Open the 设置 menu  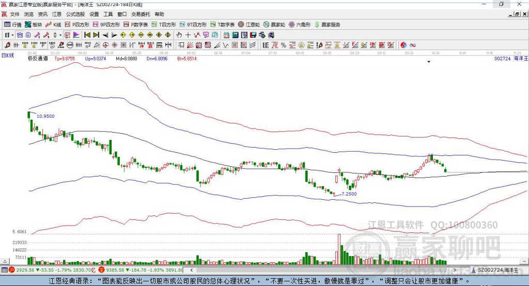(x=94, y=14)
